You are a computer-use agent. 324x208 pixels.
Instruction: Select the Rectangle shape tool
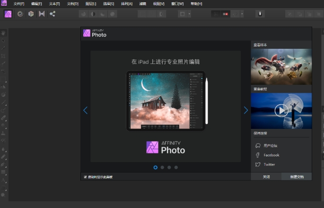coord(3,172)
